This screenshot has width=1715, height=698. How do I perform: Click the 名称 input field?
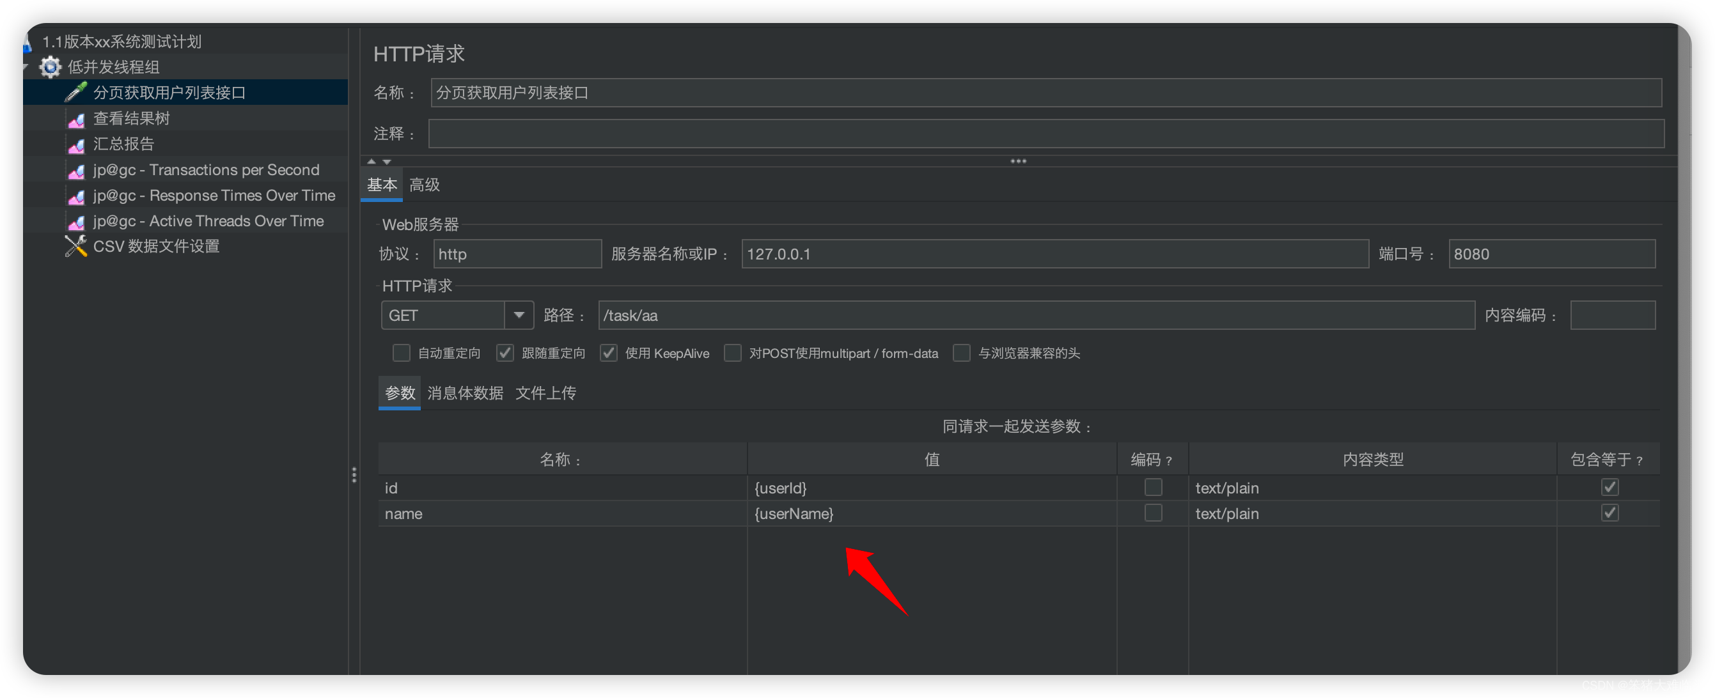click(x=1046, y=93)
